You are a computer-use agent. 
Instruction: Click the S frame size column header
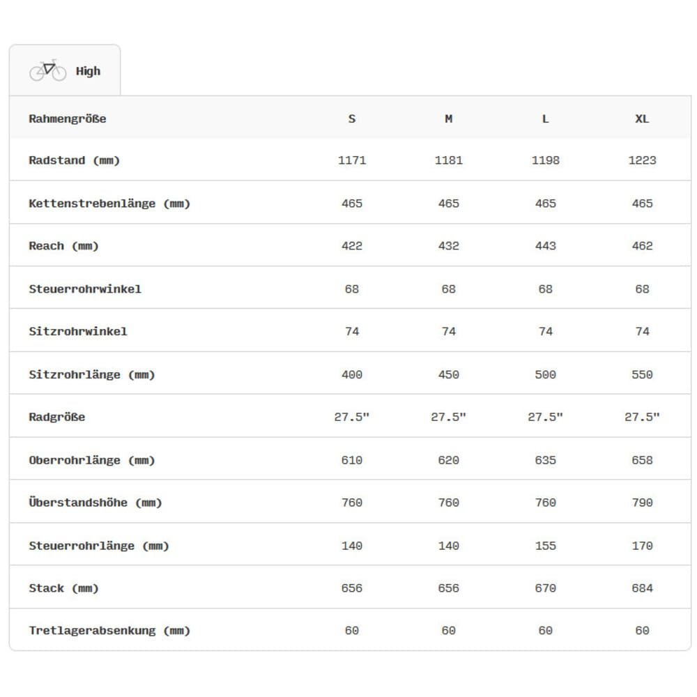click(352, 118)
